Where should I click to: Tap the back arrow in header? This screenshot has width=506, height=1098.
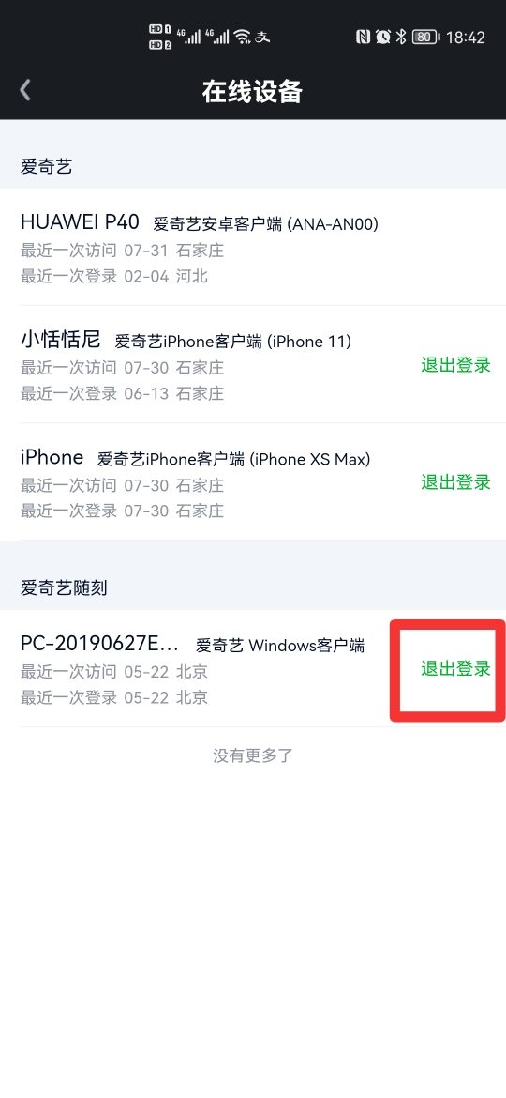coord(25,90)
